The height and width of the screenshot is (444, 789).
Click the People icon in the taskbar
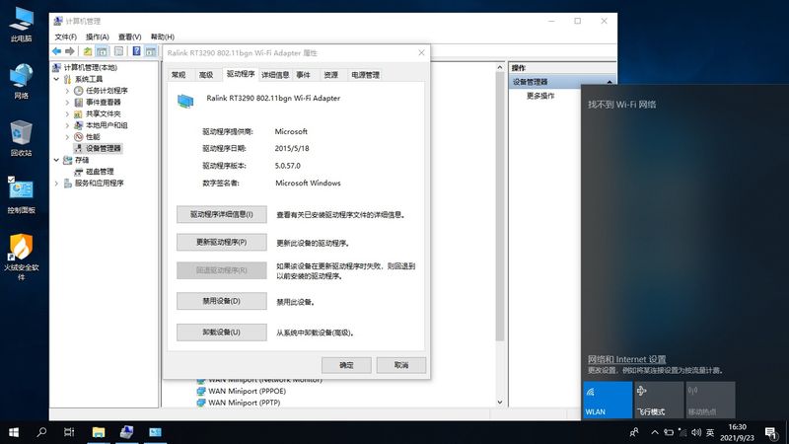point(634,432)
